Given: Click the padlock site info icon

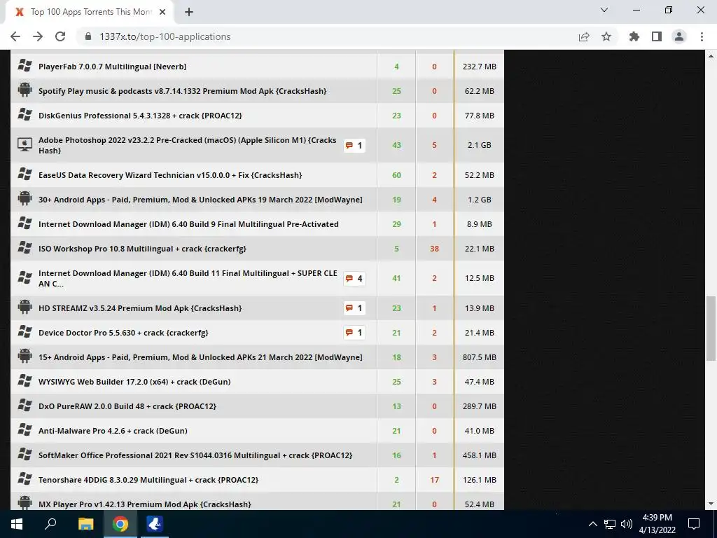Looking at the screenshot, I should coord(89,36).
